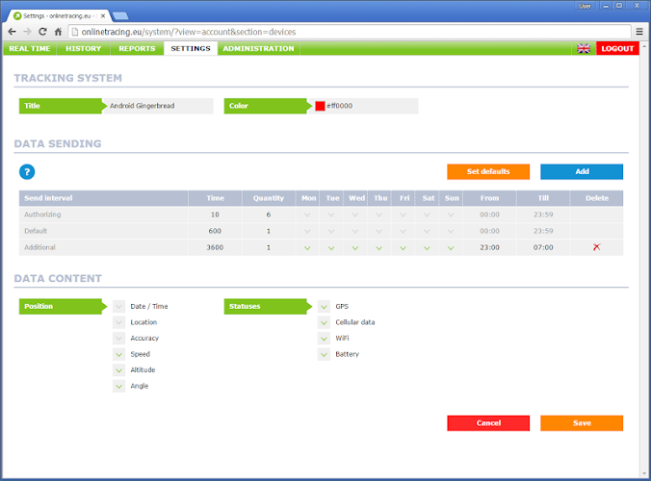Pick the red device color swatch
This screenshot has height=481, width=651.
320,106
